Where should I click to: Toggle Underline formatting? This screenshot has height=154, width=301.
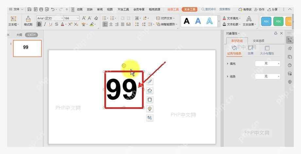point(50,24)
